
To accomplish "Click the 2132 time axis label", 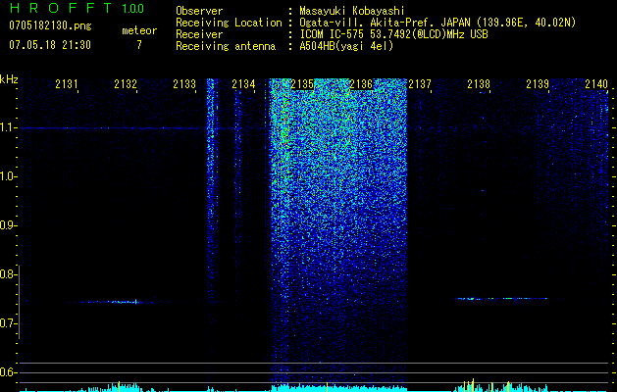I will pyautogui.click(x=126, y=84).
